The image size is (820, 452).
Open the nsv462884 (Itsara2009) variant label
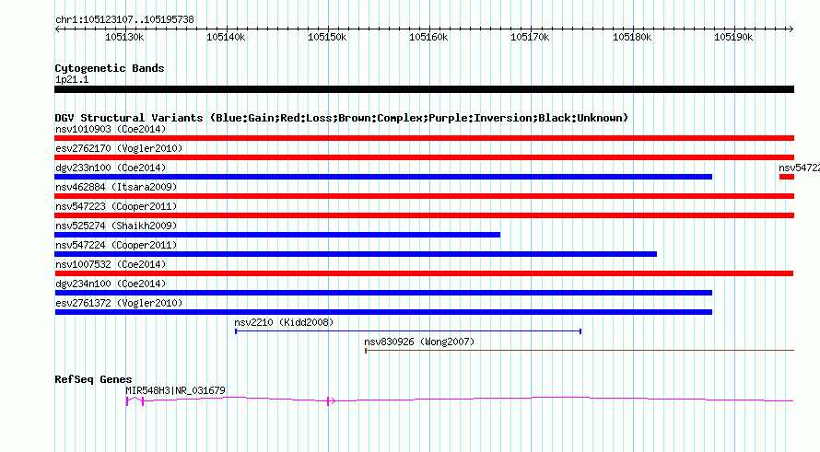coord(116,187)
